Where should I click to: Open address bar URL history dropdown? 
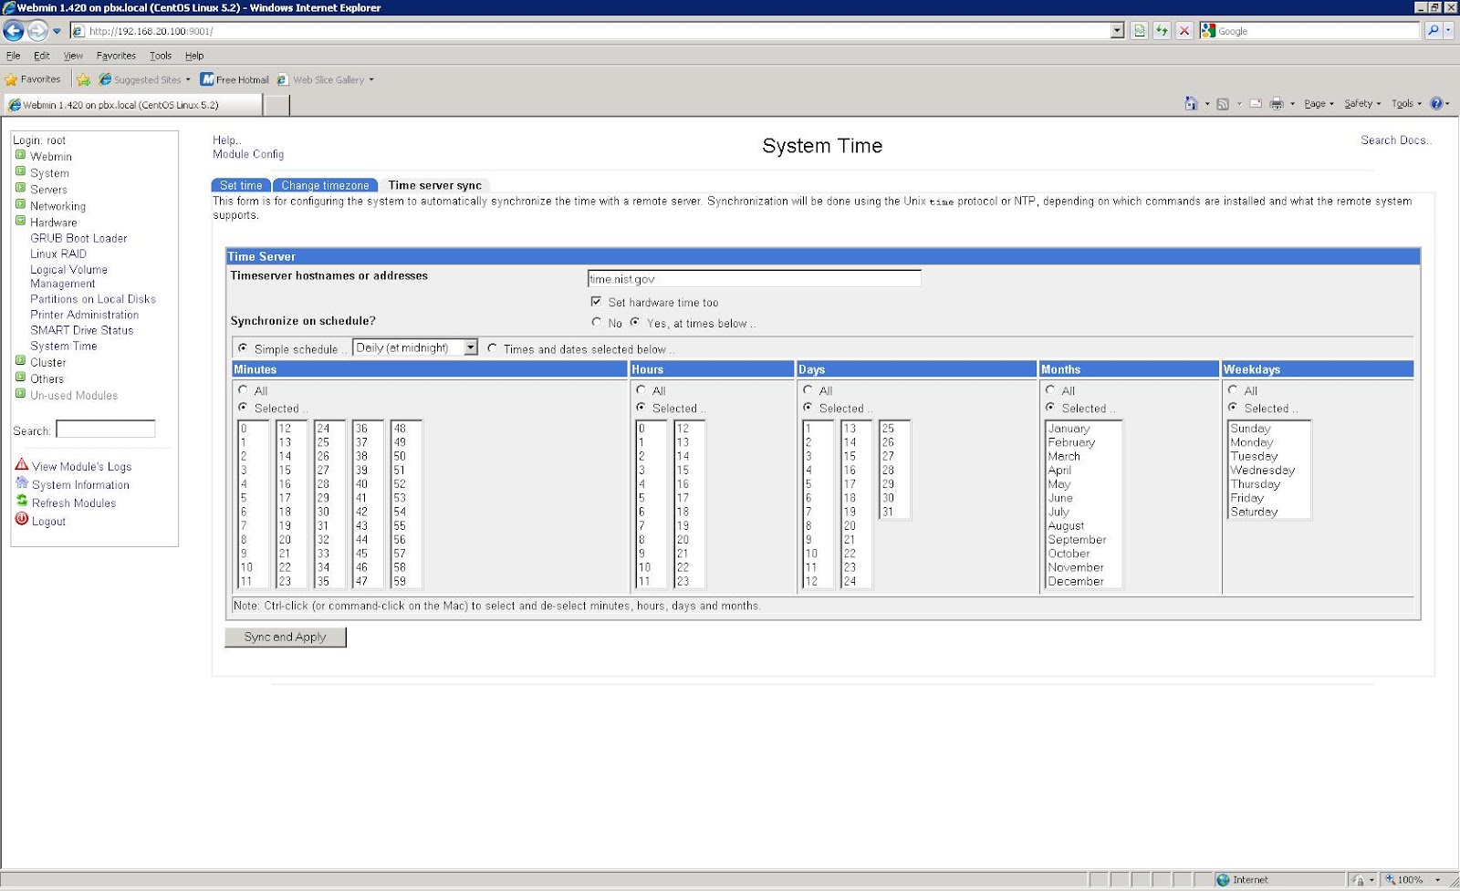(x=1117, y=31)
